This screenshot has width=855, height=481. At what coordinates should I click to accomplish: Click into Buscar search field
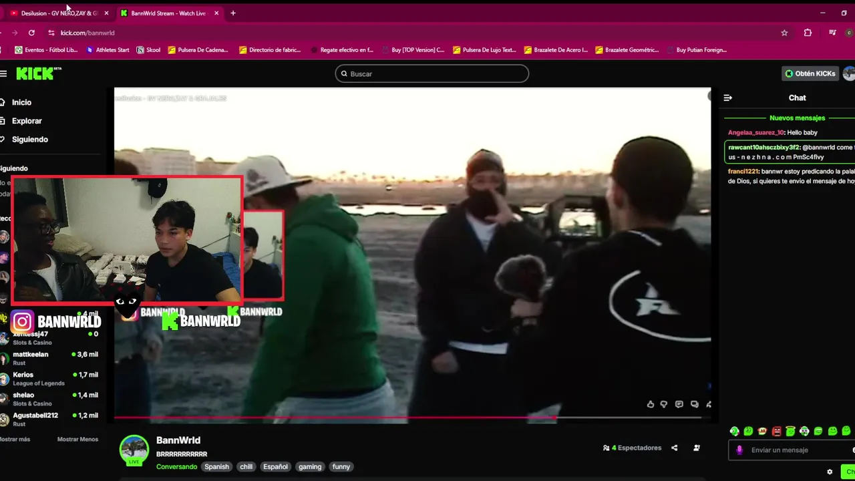click(432, 73)
